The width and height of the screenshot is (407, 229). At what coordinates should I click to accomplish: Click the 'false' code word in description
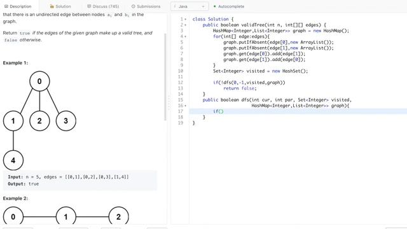pyautogui.click(x=11, y=40)
